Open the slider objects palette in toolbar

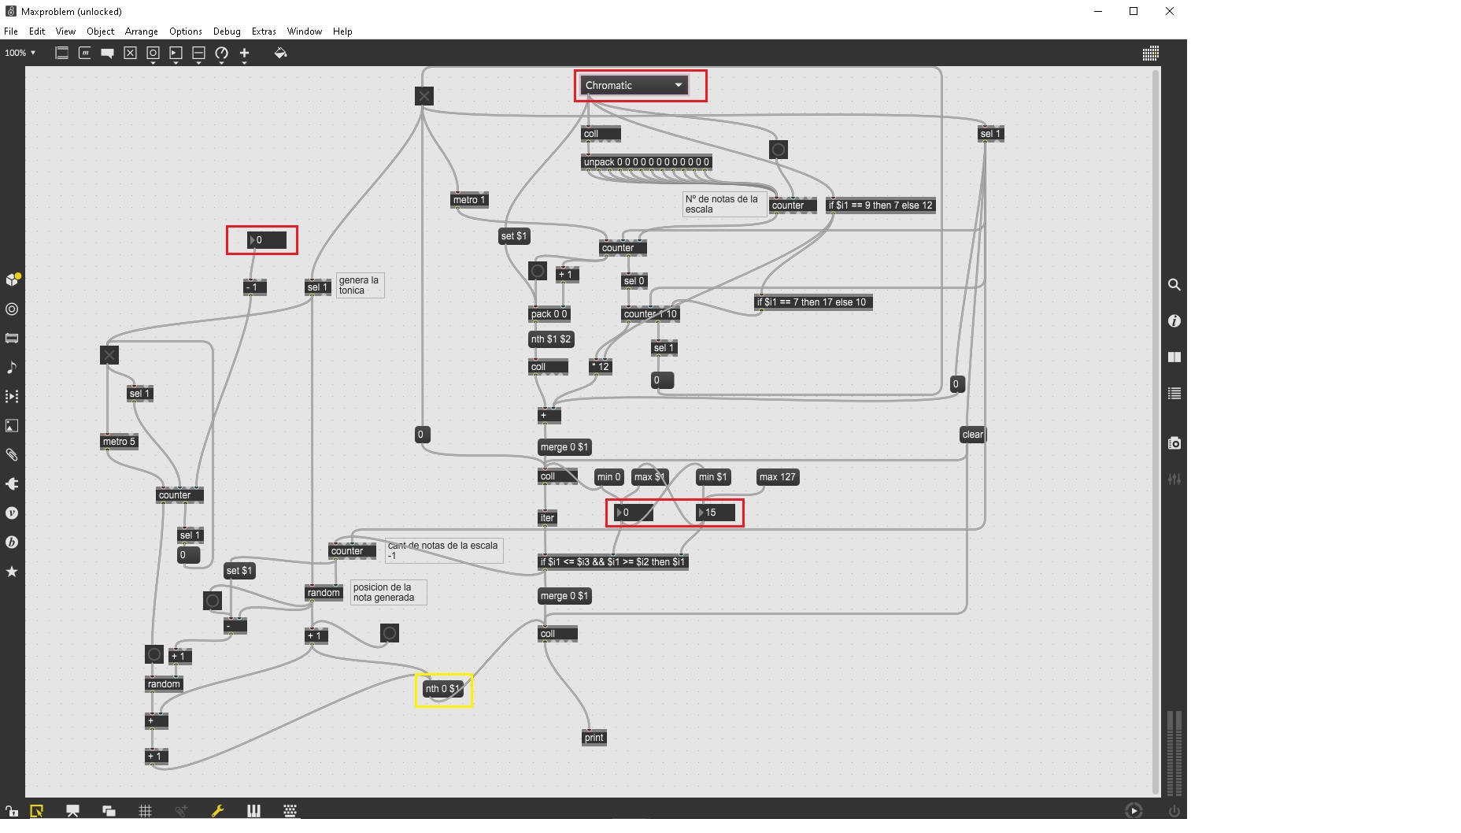[198, 53]
